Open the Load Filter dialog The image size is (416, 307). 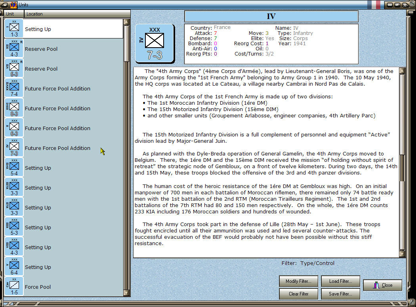340,281
